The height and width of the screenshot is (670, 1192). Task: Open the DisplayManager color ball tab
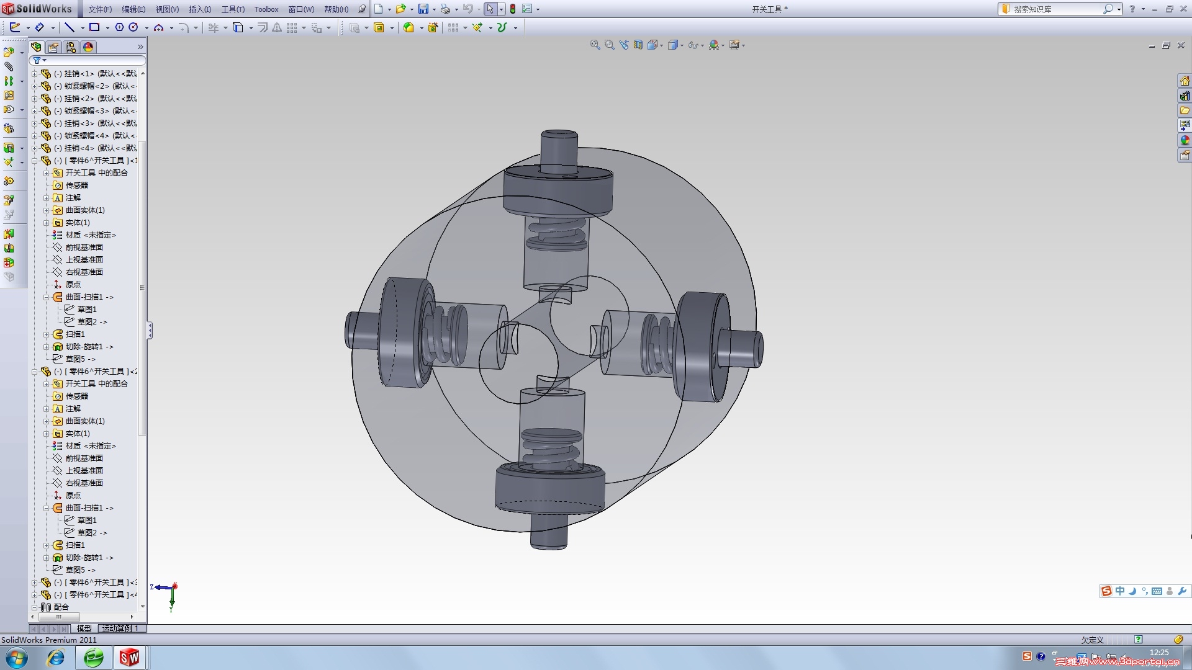(x=88, y=47)
